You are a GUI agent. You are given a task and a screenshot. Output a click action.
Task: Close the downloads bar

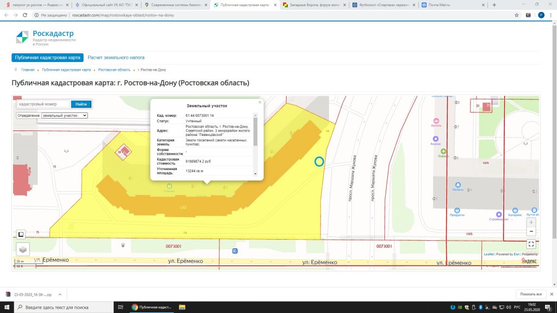click(552, 294)
